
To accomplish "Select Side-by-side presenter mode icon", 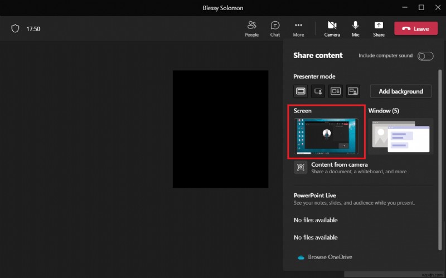I will tap(336, 91).
